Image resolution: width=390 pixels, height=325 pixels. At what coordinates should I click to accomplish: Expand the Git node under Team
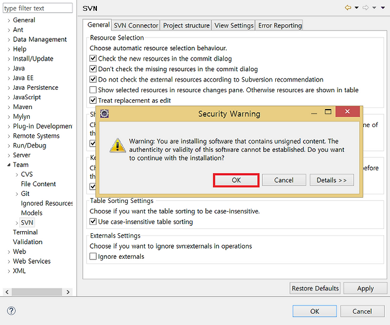17,194
